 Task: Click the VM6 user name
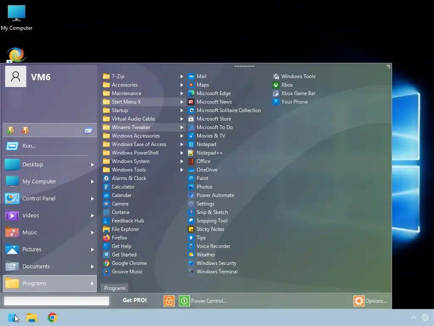[x=41, y=77]
